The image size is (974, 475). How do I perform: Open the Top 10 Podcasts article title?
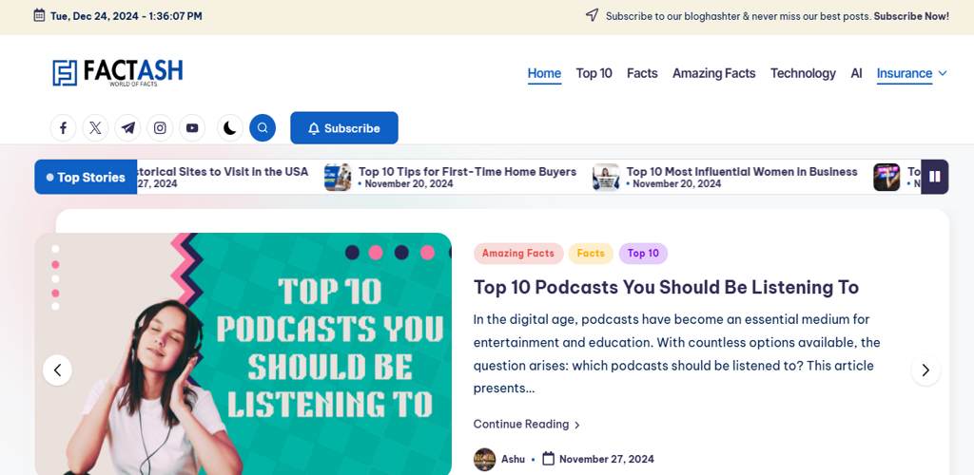coord(666,287)
